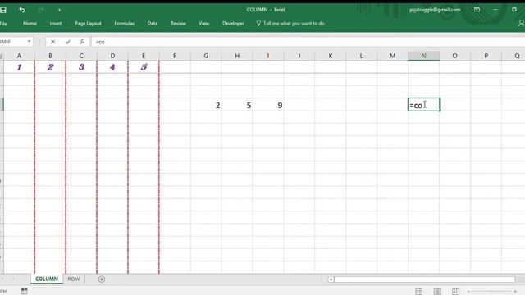The height and width of the screenshot is (295, 525).
Task: Click the cell with value 9
Action: [268, 105]
